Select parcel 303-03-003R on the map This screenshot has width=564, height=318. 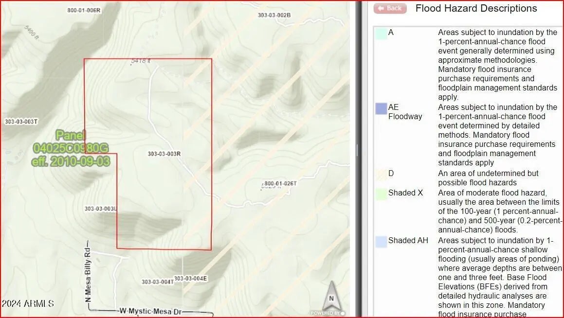pyautogui.click(x=164, y=154)
